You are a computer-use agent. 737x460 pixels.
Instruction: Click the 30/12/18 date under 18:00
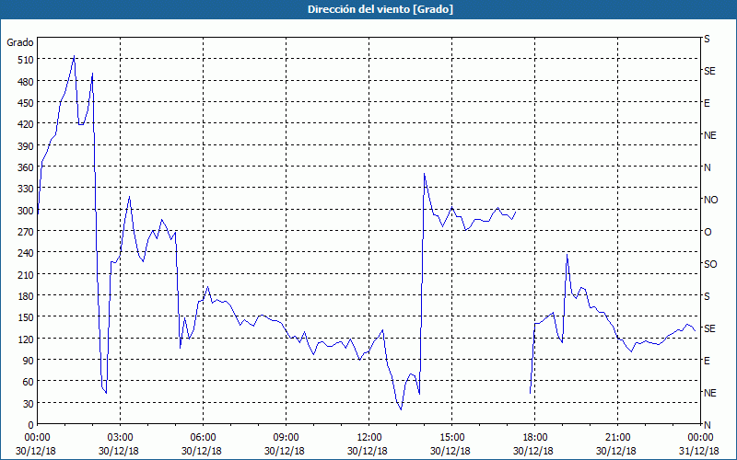[533, 451]
